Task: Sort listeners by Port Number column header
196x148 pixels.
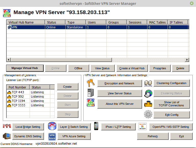Action: [18, 87]
